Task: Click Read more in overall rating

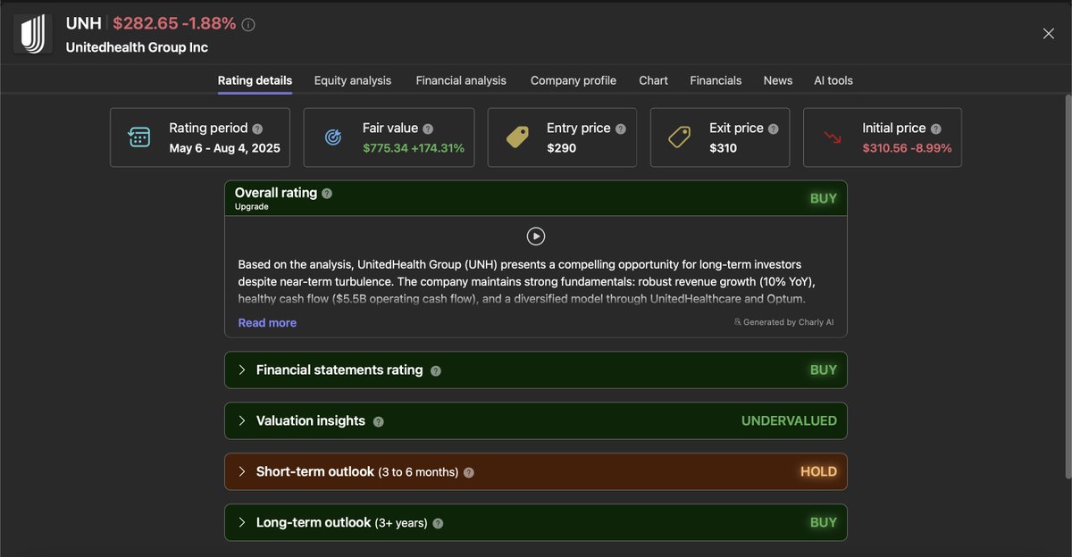Action: (267, 323)
